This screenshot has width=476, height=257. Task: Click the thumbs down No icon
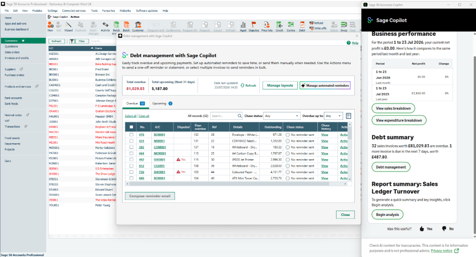pos(444,228)
